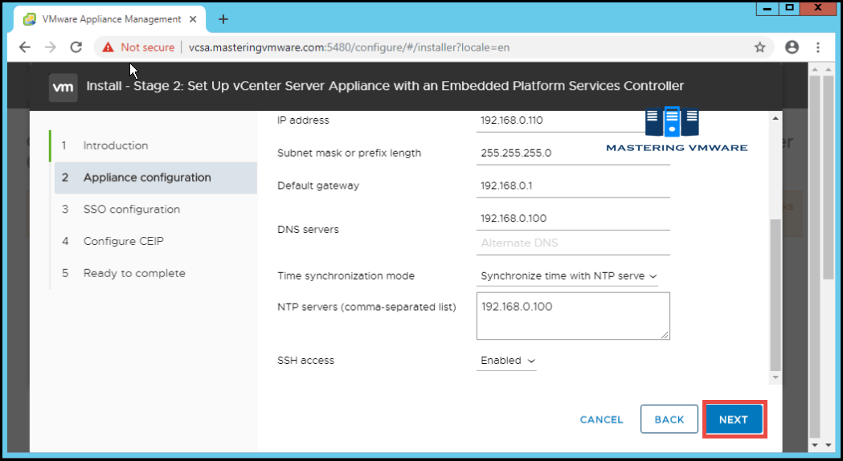843x461 pixels.
Task: Minimize the Chrome window
Action: coord(767,9)
